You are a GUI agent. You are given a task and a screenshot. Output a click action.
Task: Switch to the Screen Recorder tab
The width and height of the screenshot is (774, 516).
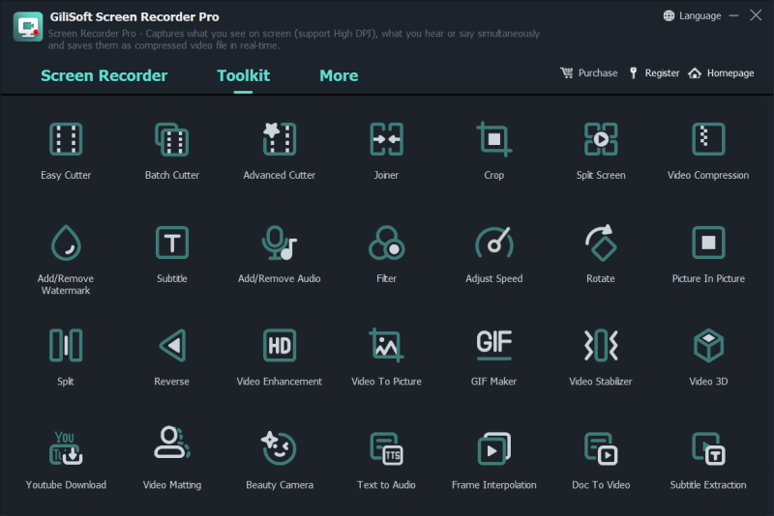click(x=104, y=75)
